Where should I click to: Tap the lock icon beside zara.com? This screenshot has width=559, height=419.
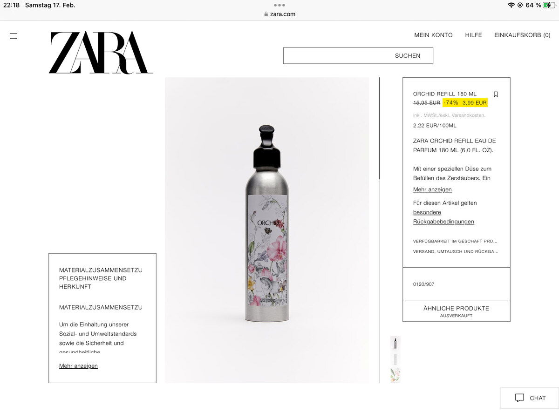[266, 14]
